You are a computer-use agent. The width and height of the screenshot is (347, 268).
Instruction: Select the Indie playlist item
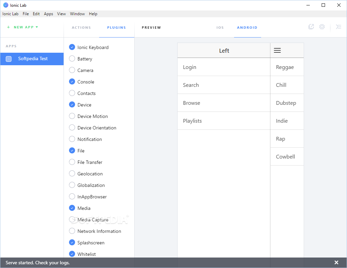[287, 121]
